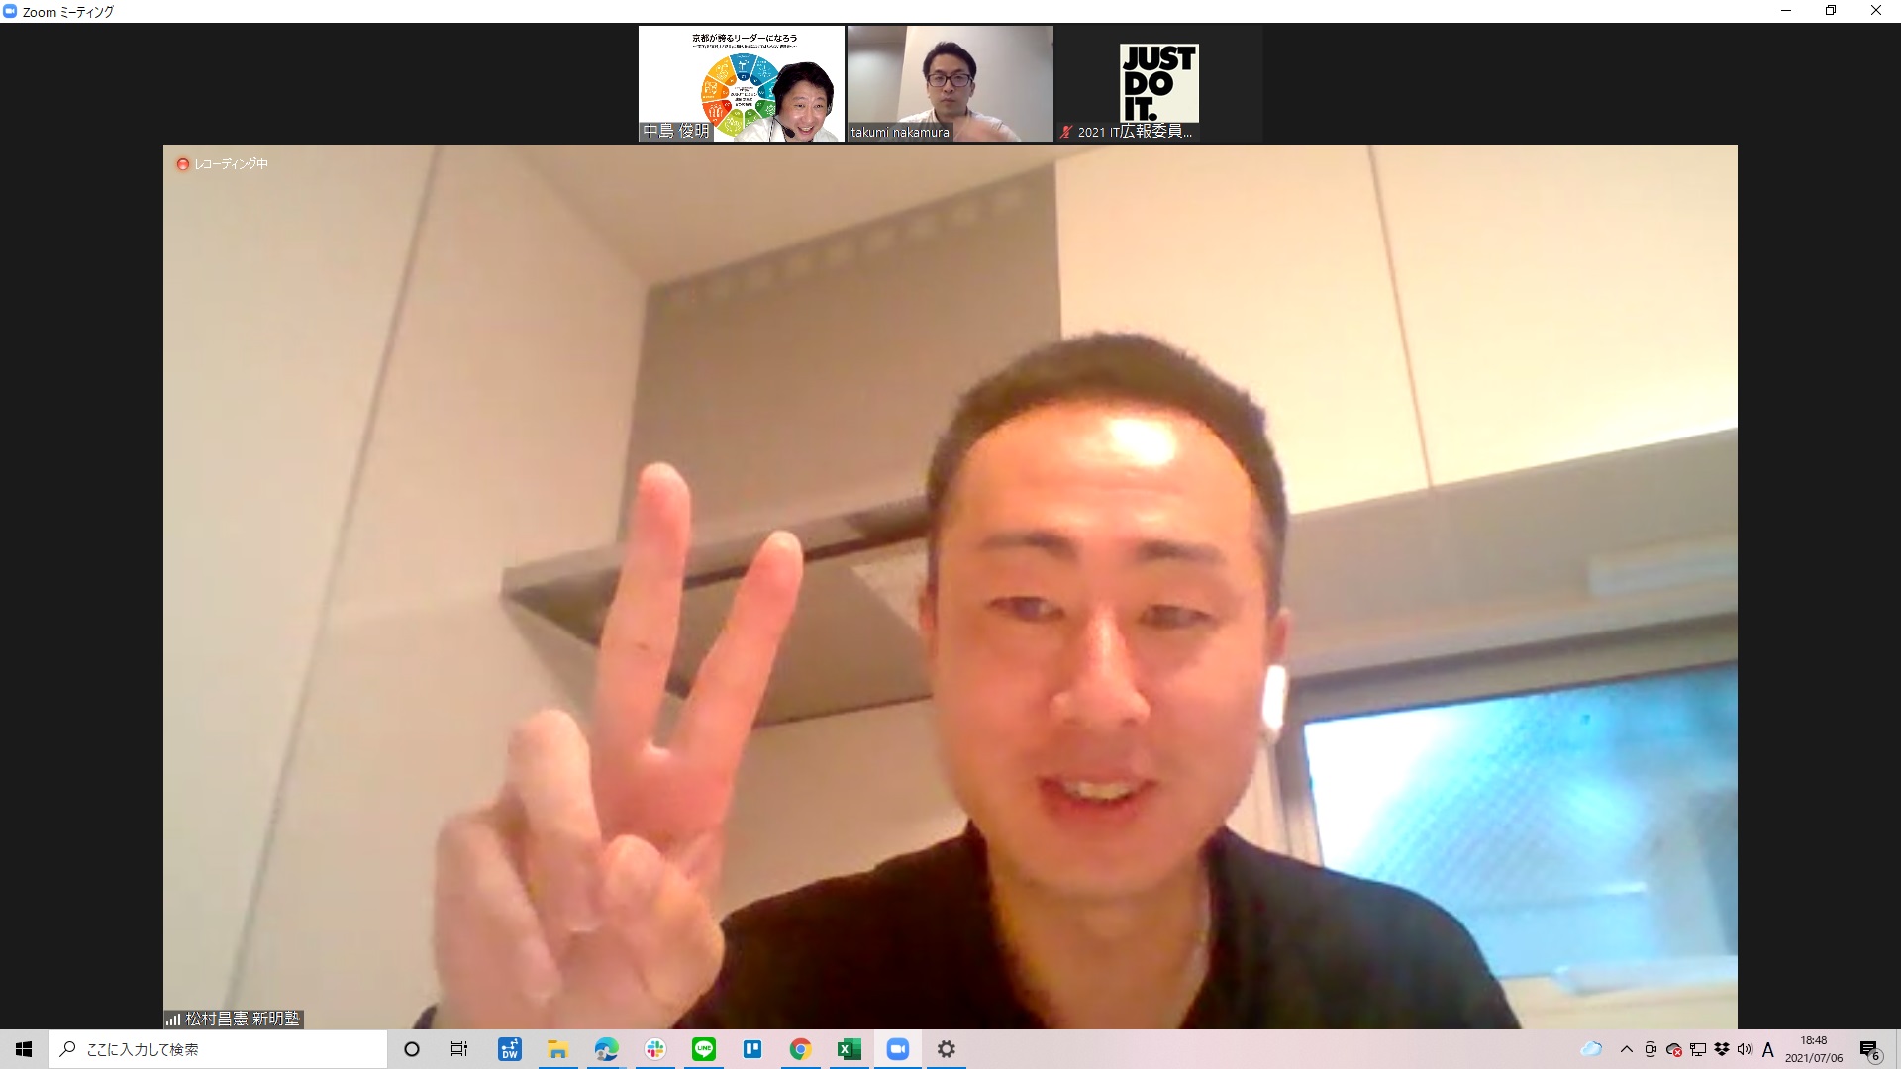The width and height of the screenshot is (1901, 1069).
Task: Open Google Chrome from the taskbar
Action: coord(801,1049)
